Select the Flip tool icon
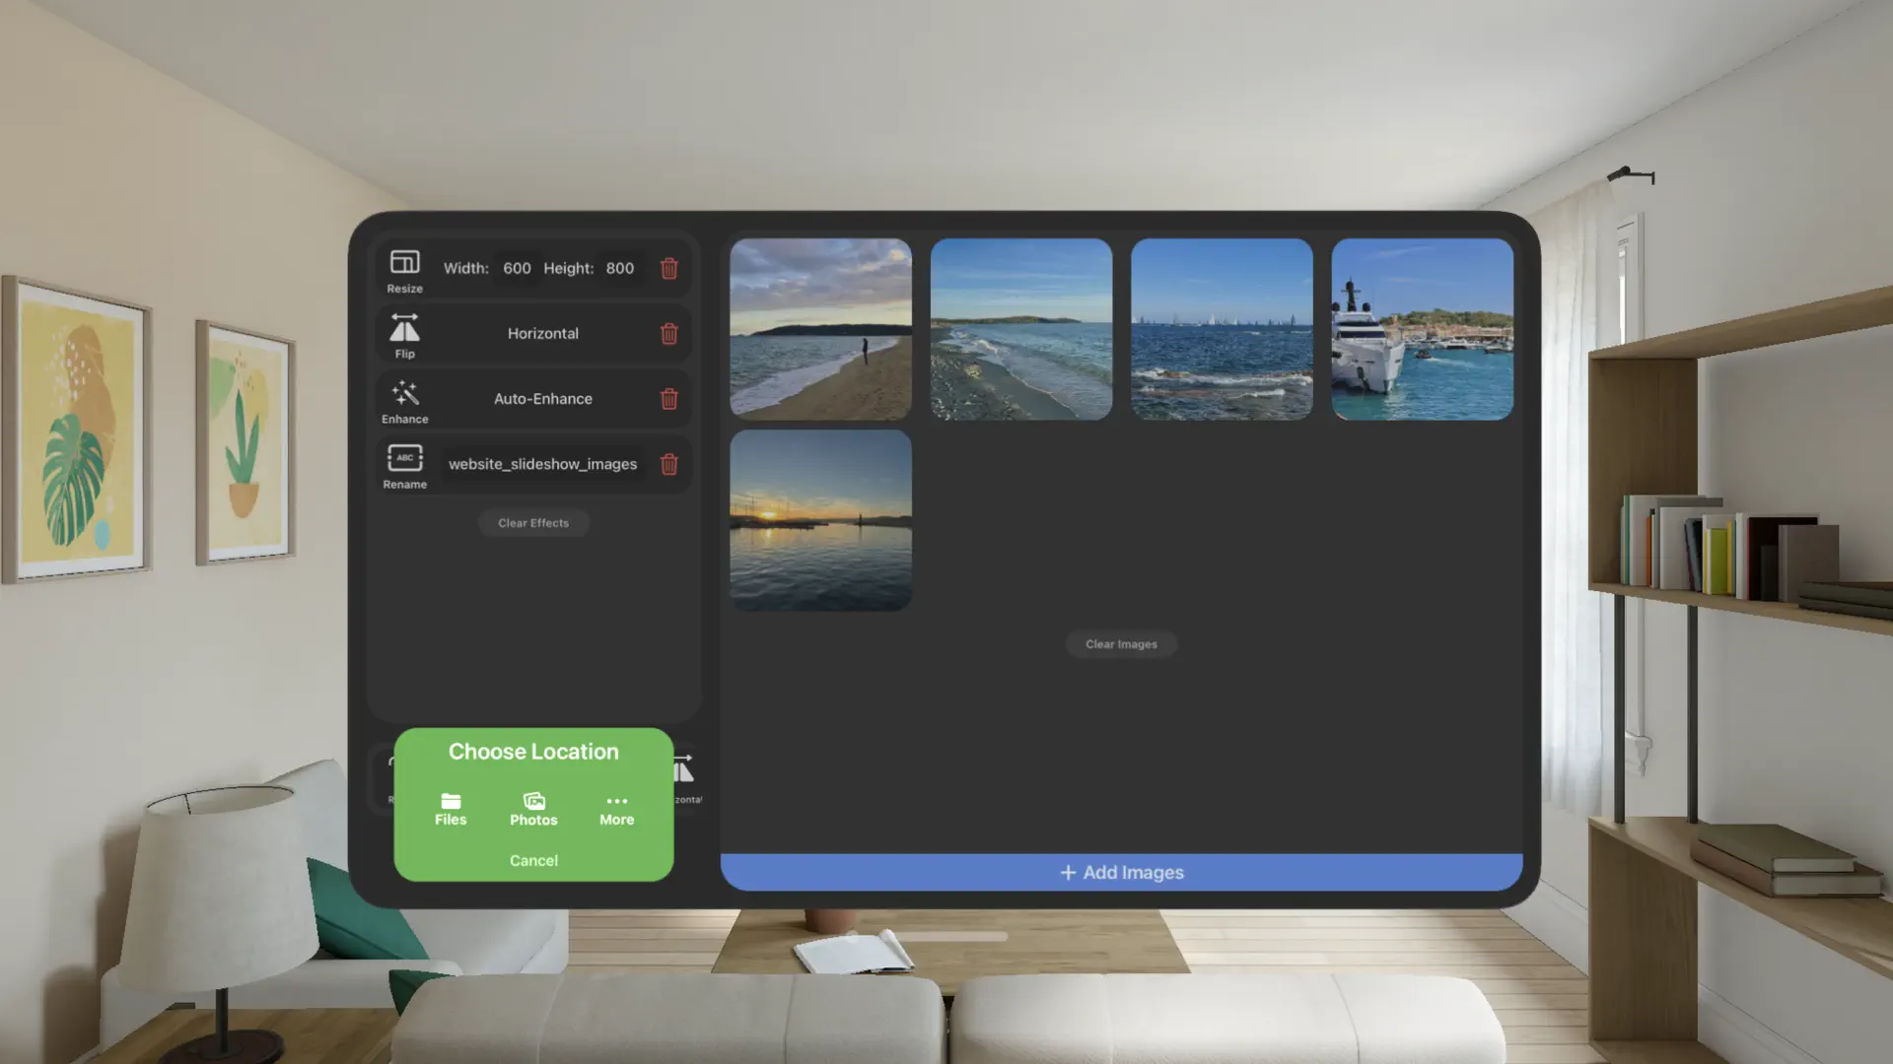1893x1064 pixels. pyautogui.click(x=404, y=327)
